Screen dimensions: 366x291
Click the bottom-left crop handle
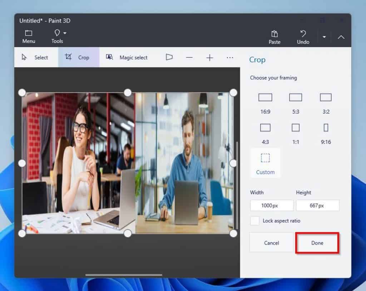pyautogui.click(x=22, y=234)
